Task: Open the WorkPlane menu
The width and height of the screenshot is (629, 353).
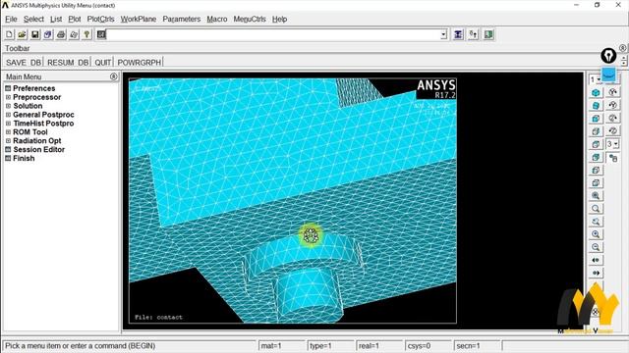Action: click(139, 20)
